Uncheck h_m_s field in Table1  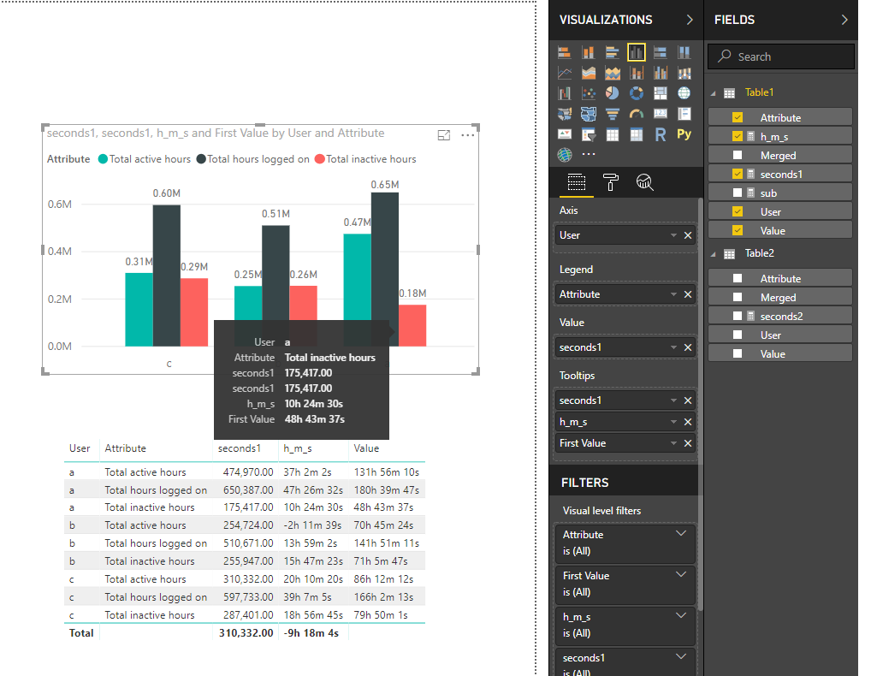pos(738,136)
